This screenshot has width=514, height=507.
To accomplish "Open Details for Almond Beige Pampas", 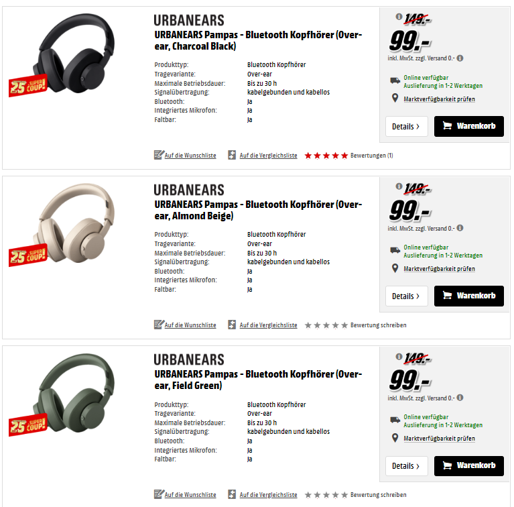I will tap(407, 296).
